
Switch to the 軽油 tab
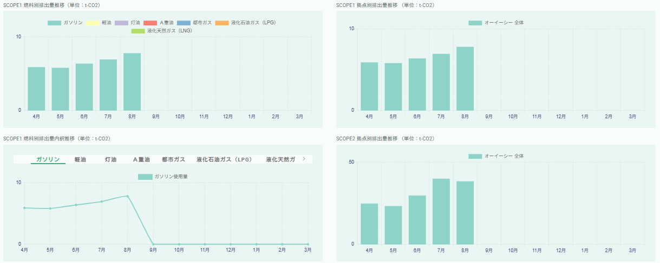pyautogui.click(x=80, y=159)
